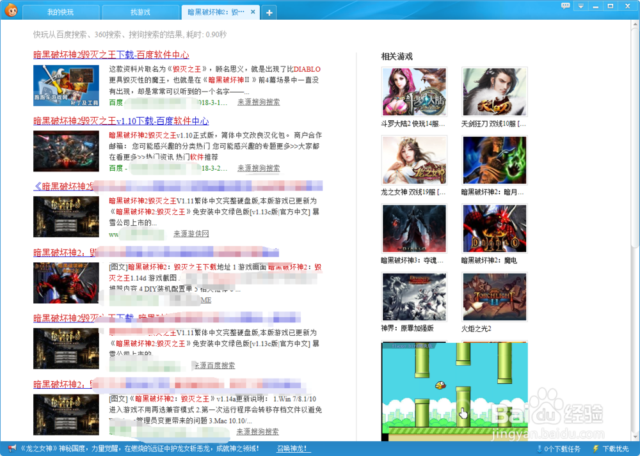Click 斗罗大陆2 快玩14服 text label
The image size is (640, 456).
(413, 123)
